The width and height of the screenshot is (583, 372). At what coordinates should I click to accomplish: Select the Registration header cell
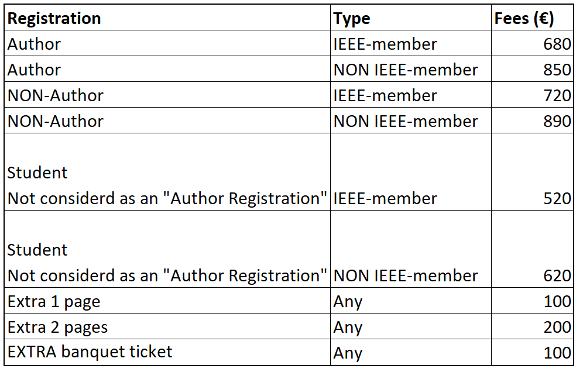(167, 18)
